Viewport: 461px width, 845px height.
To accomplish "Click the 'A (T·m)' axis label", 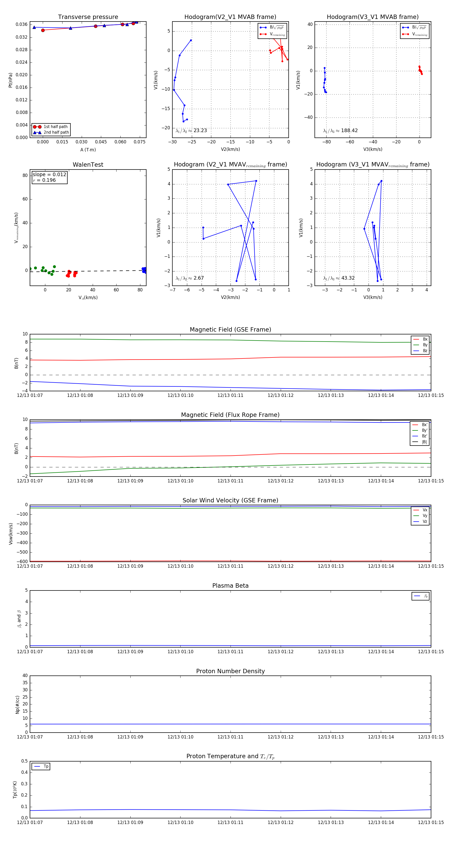I will (88, 150).
